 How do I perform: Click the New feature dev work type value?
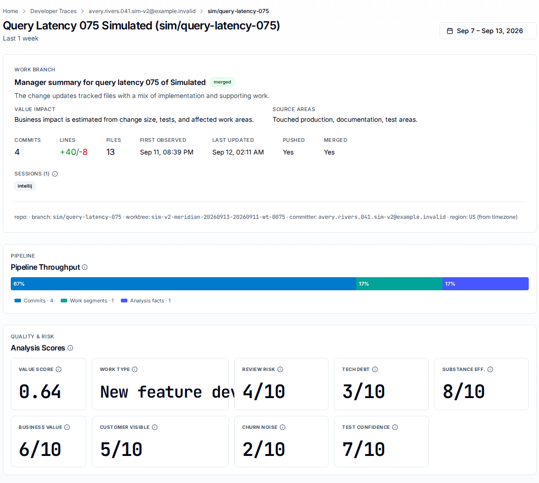click(167, 392)
